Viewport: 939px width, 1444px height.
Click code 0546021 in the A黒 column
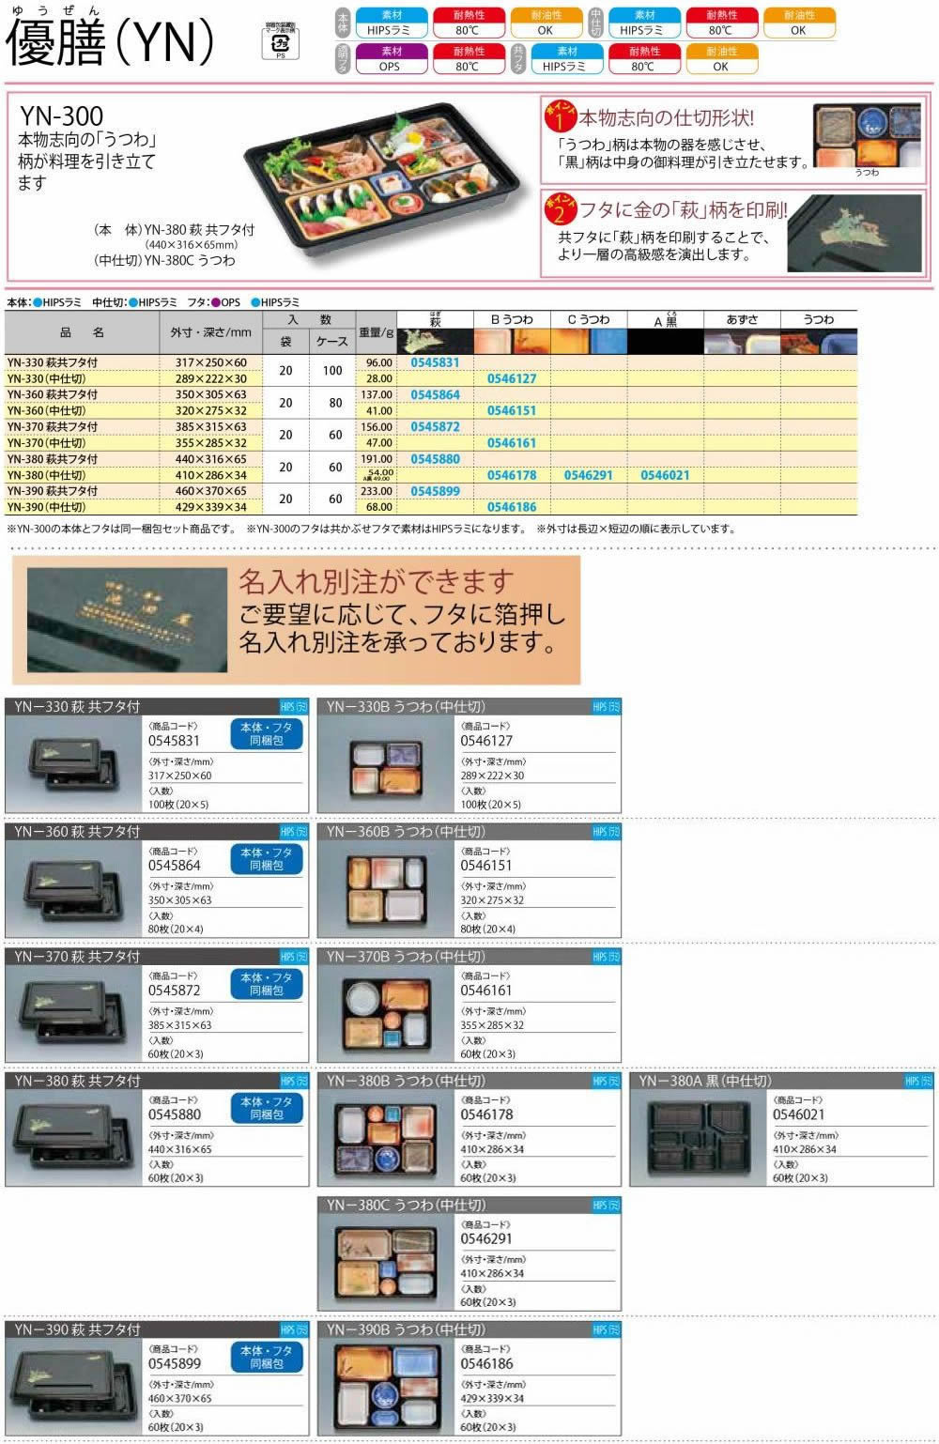(x=665, y=475)
